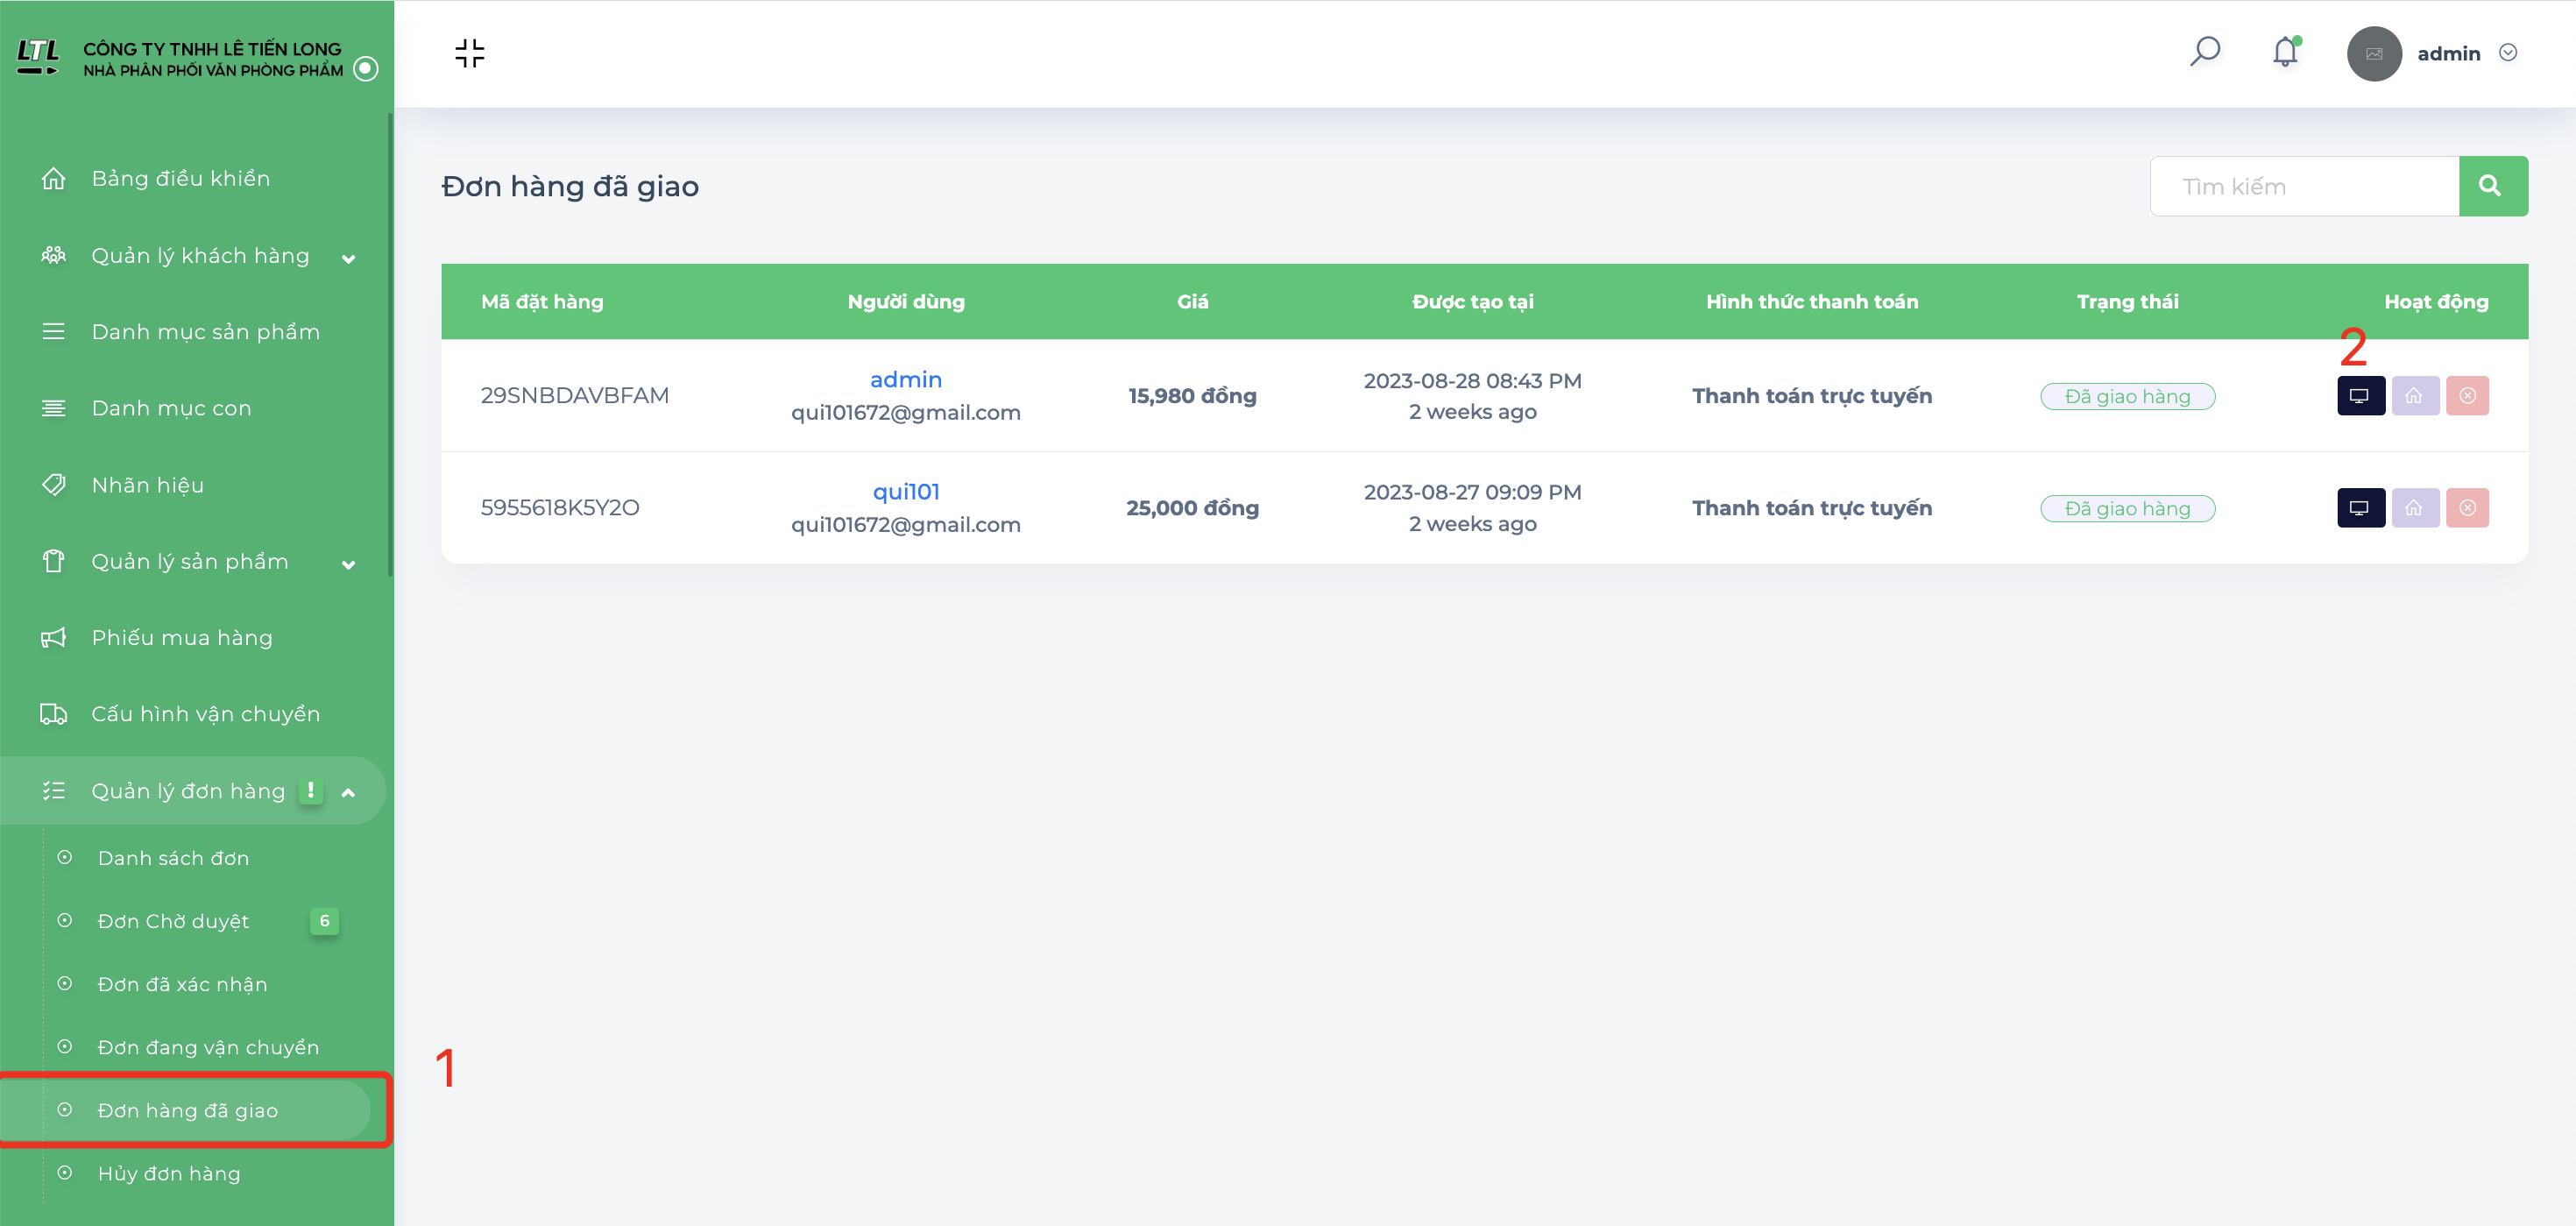Click the green search submit button
2576x1226 pixels.
tap(2492, 186)
